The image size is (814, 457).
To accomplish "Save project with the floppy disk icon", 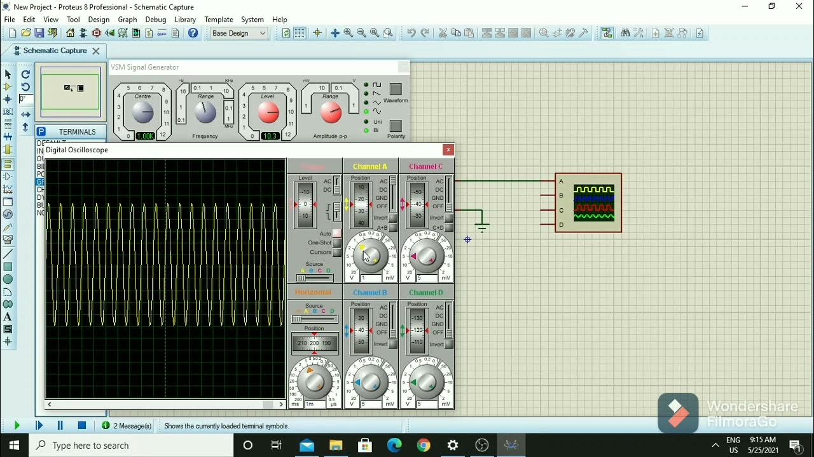I will (39, 33).
